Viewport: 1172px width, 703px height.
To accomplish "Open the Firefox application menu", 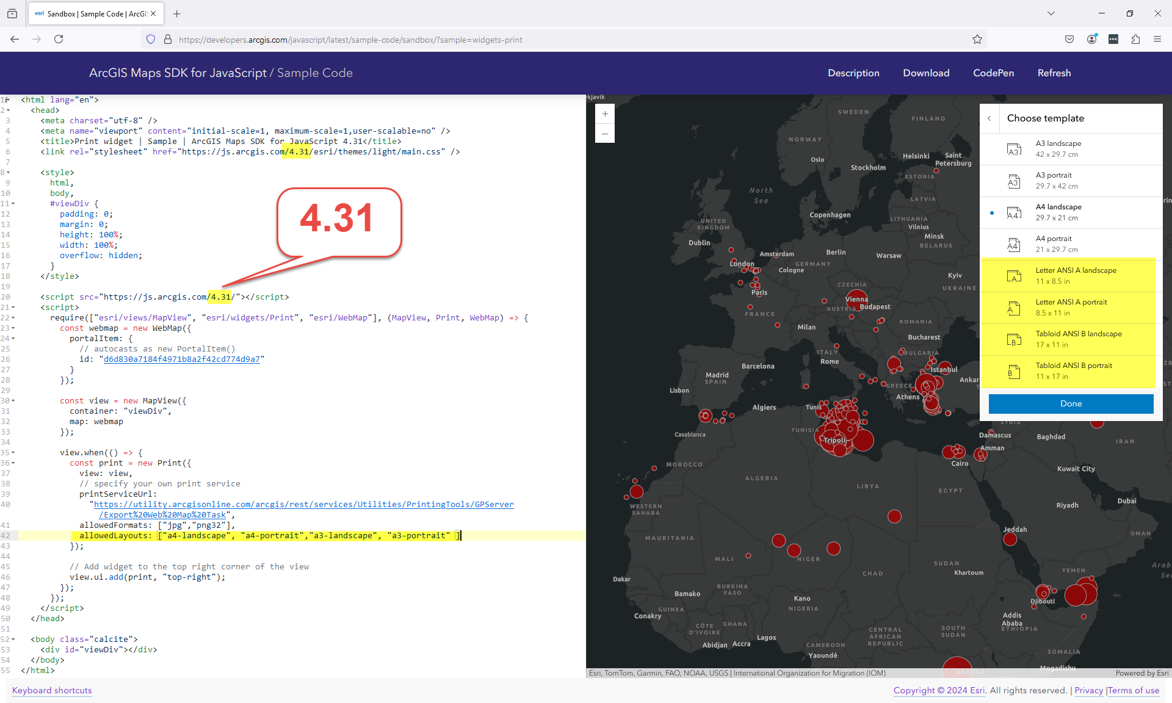I will 1157,39.
